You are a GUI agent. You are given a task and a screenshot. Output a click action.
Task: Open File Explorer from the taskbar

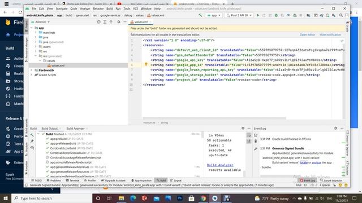pyautogui.click(x=121, y=198)
